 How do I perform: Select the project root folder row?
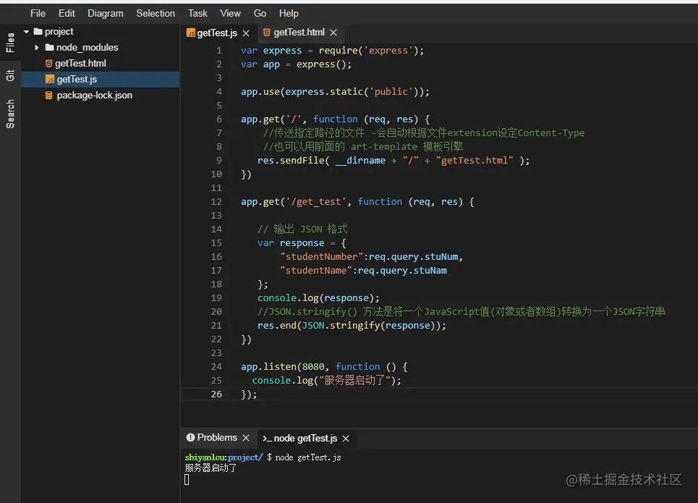tap(100, 32)
